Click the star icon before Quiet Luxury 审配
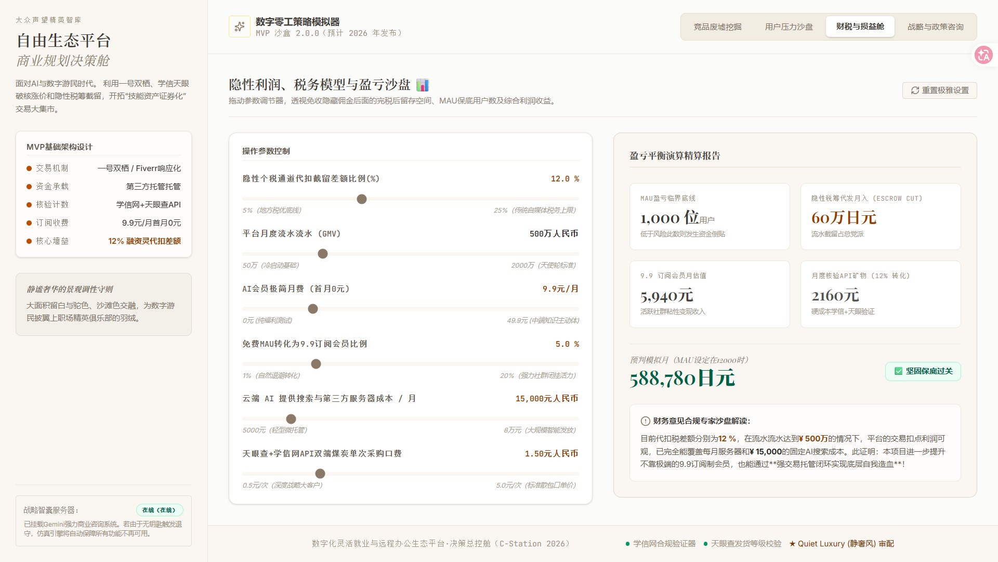Screen dimensions: 998x562 coord(792,544)
